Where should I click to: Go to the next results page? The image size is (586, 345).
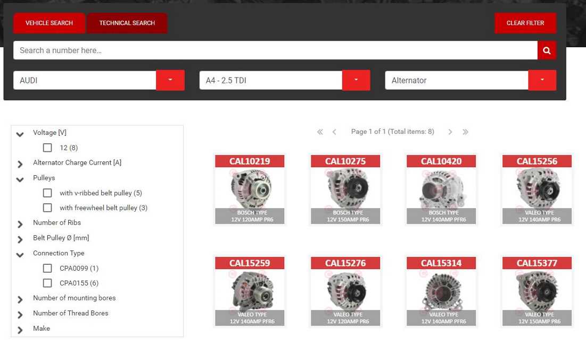[450, 132]
